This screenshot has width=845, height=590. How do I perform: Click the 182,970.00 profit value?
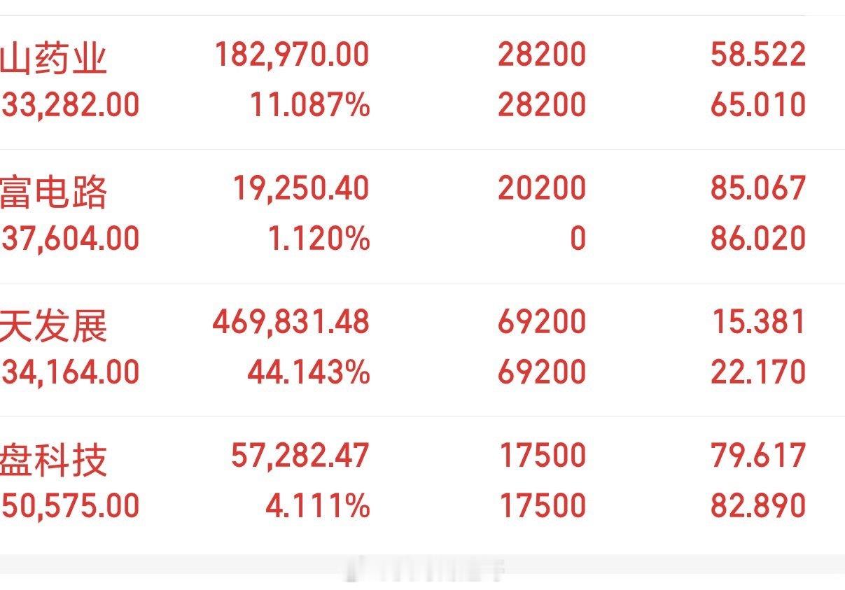coord(291,55)
